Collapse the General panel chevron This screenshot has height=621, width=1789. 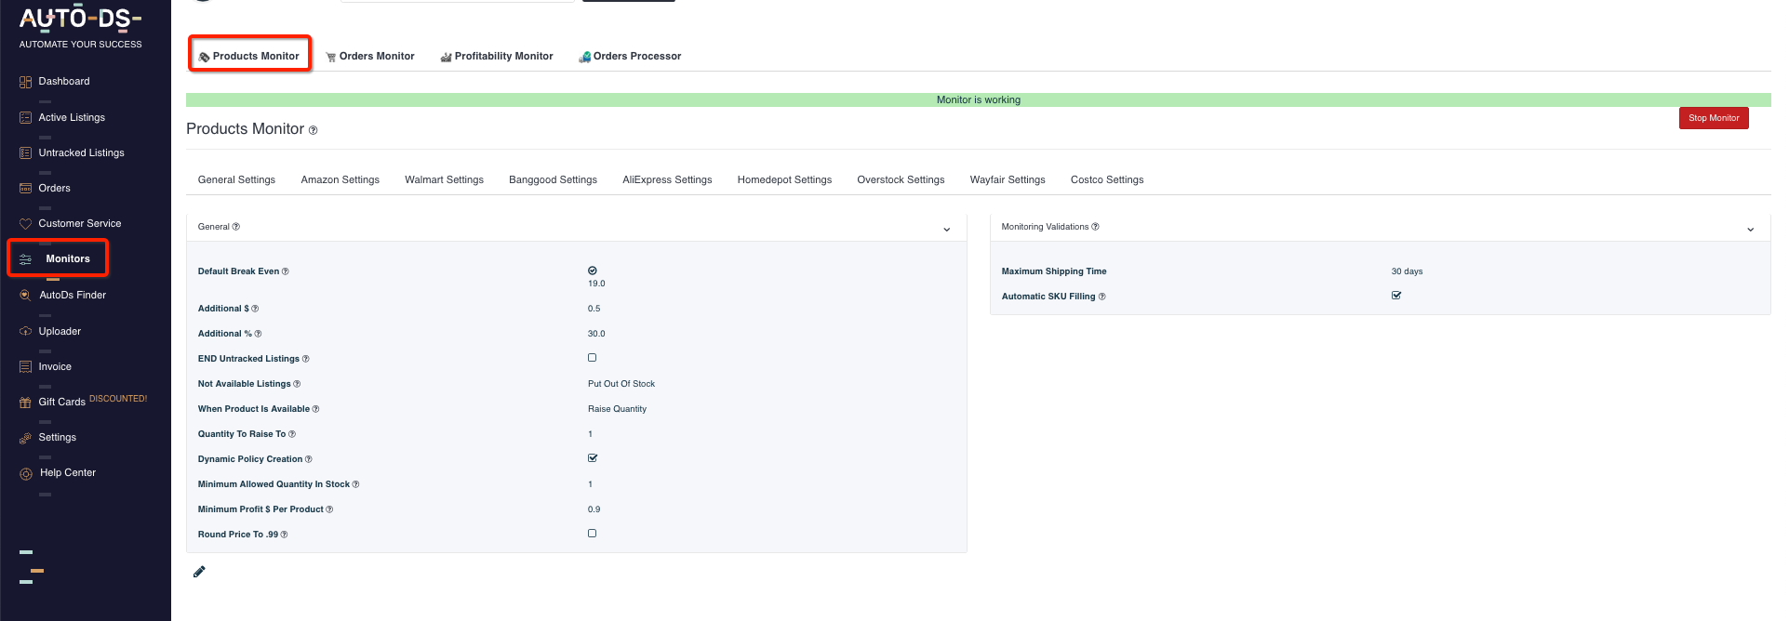click(947, 229)
